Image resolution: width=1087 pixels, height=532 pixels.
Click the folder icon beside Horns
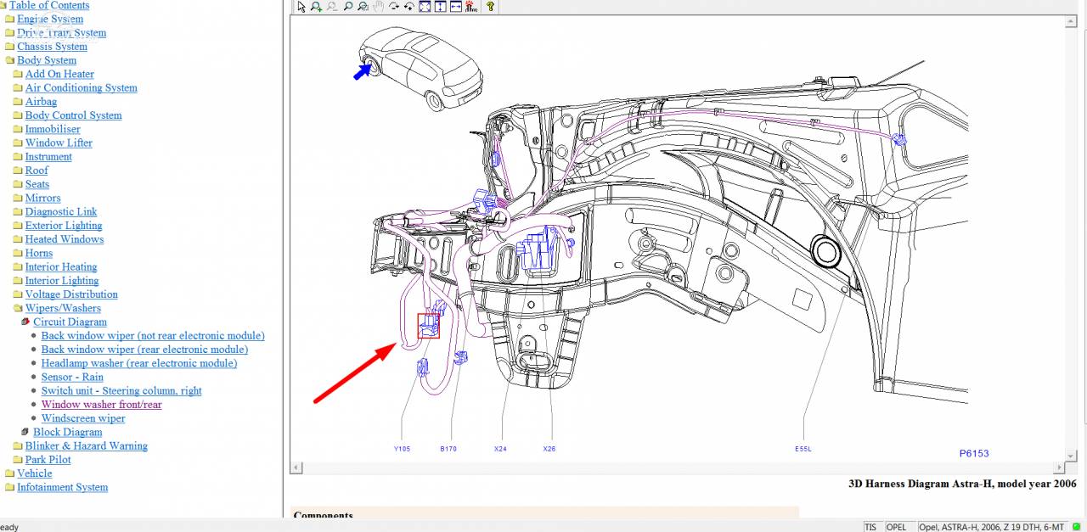tap(18, 253)
